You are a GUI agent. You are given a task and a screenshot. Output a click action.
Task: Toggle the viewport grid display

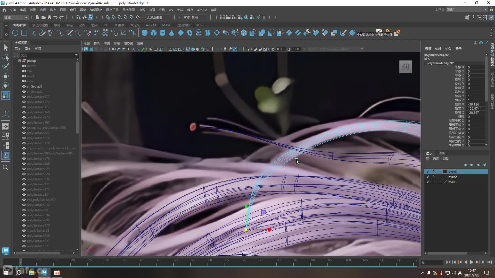coord(151,49)
